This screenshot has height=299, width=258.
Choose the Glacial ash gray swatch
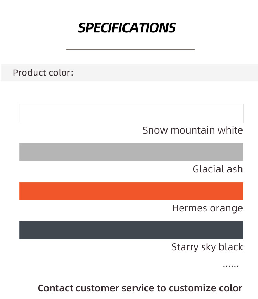coord(131,152)
